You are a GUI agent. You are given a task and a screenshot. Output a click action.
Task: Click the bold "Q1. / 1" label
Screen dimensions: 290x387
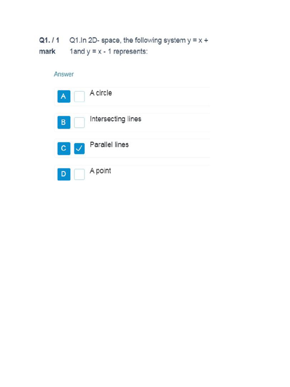[49, 40]
